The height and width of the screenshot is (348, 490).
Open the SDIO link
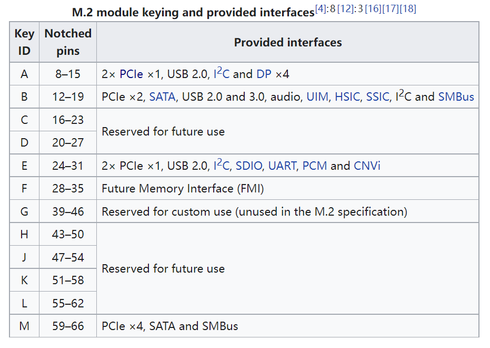pos(248,166)
